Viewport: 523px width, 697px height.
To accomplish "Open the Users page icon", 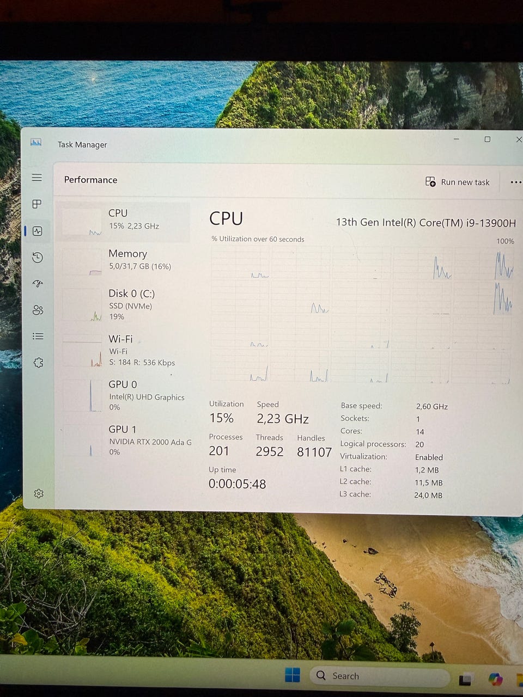I will [x=38, y=310].
